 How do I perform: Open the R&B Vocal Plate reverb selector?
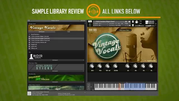pyautogui.click(x=124, y=30)
